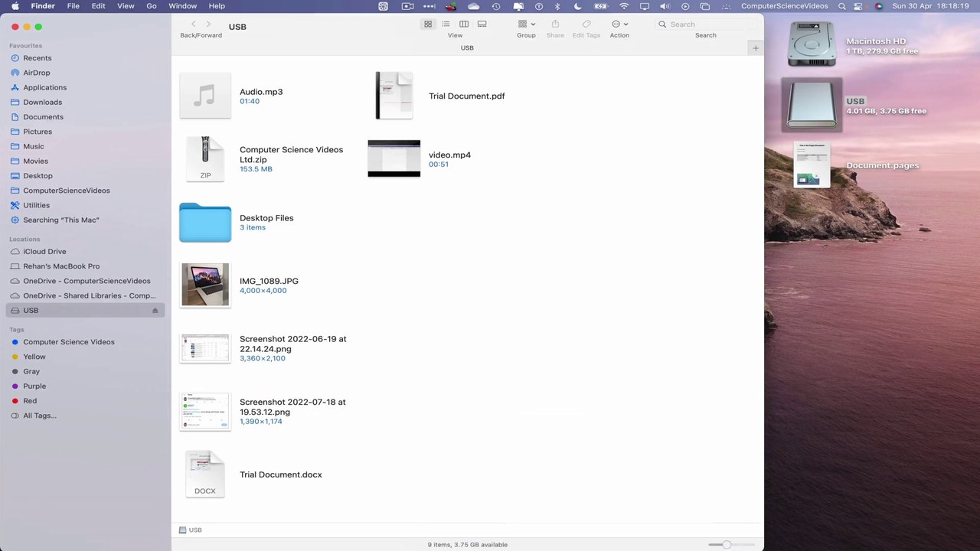The width and height of the screenshot is (980, 551).
Task: Switch Finder to gallery view
Action: (x=482, y=24)
